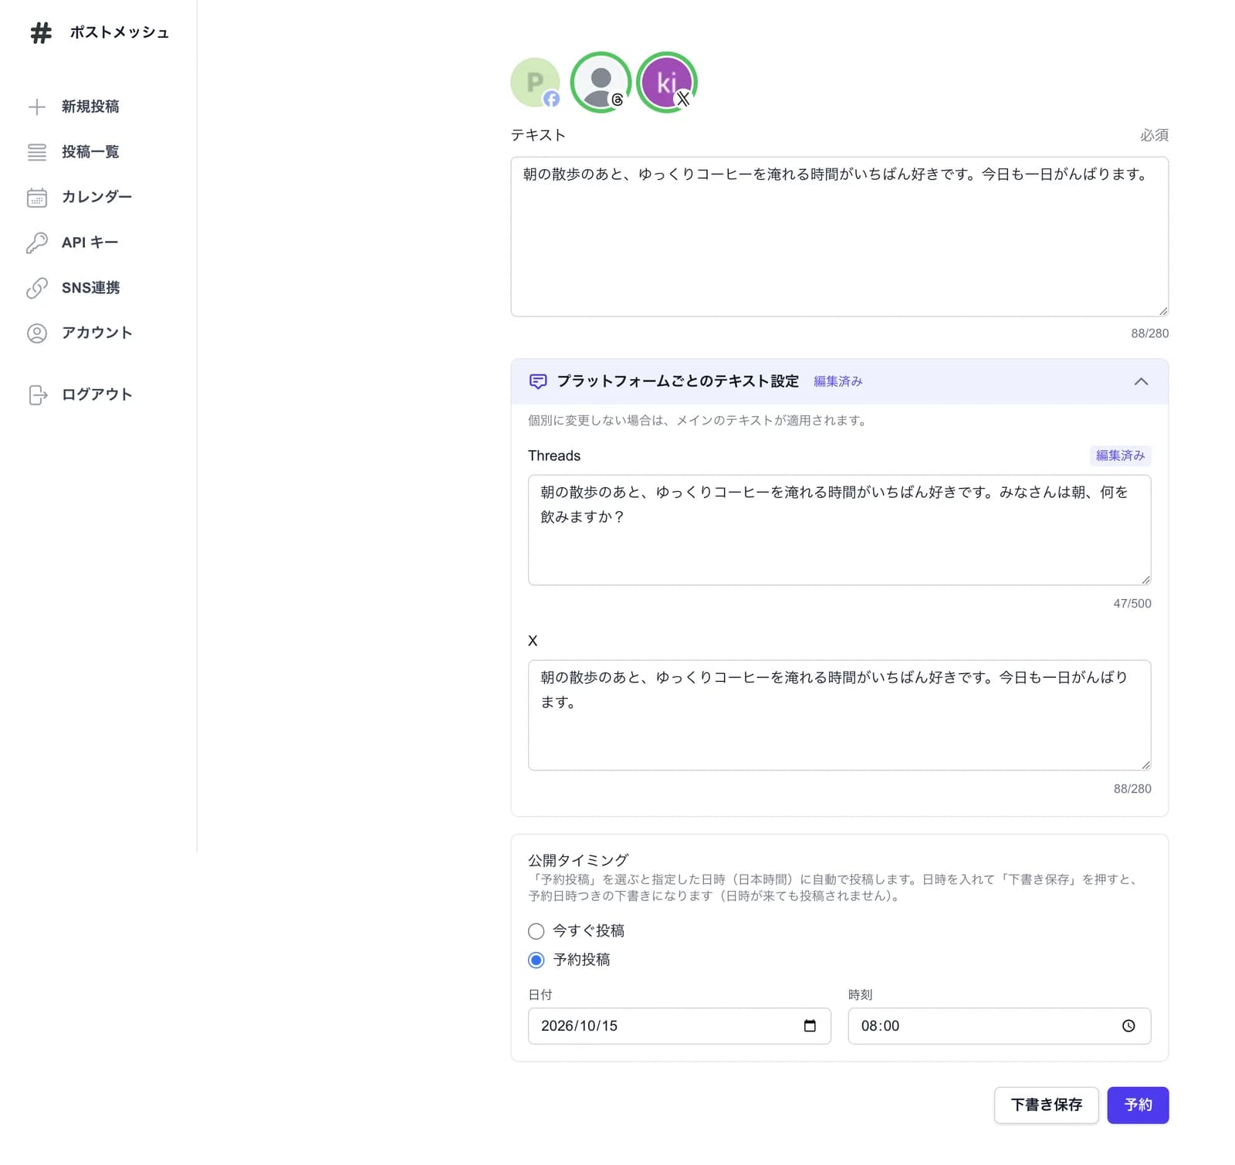Image resolution: width=1235 pixels, height=1165 pixels.
Task: Select the 今すぐ投稿 radio button
Action: pos(536,930)
